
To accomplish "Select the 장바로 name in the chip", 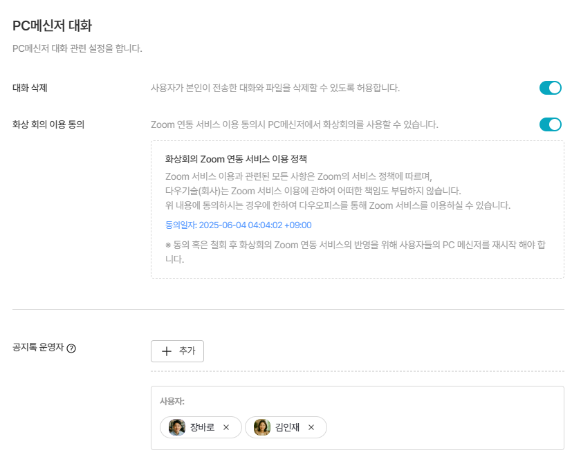I will click(x=202, y=427).
